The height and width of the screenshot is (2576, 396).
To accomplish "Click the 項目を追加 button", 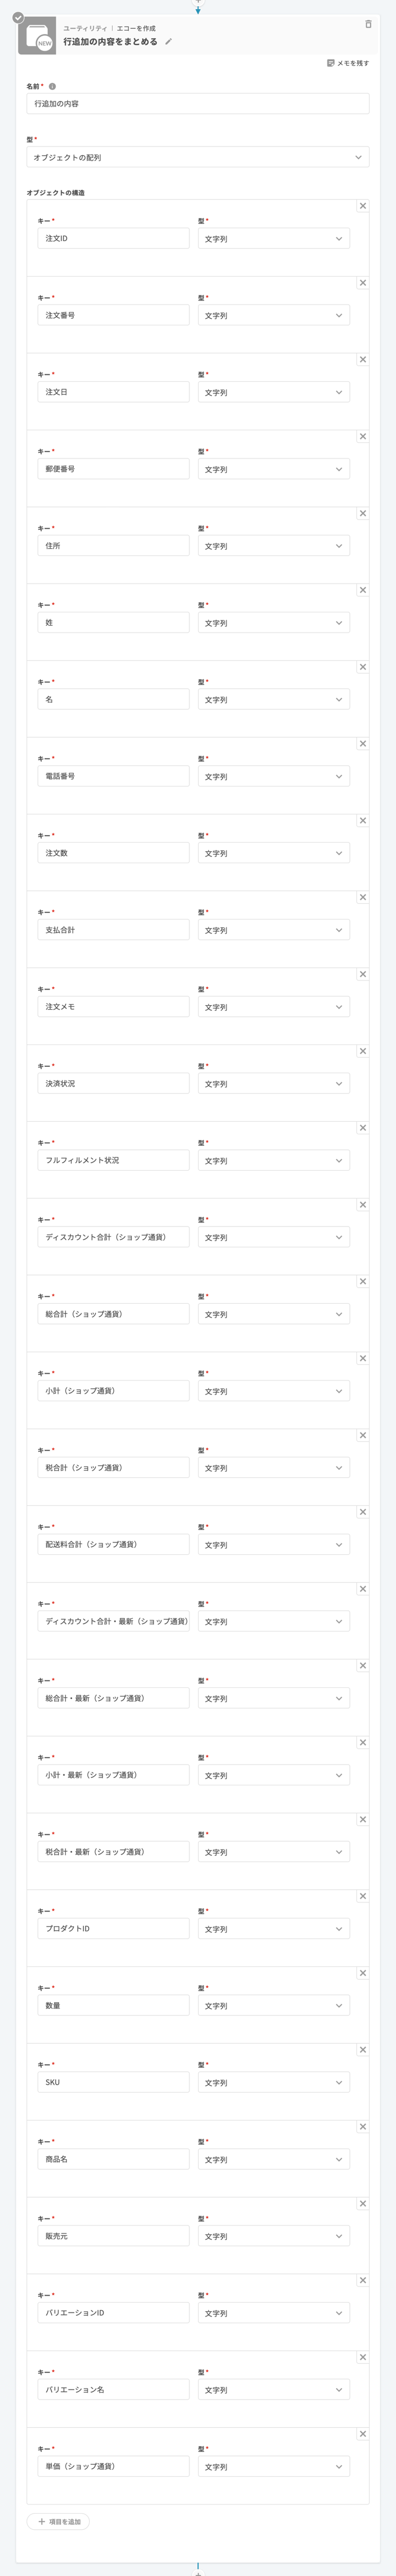I will (59, 2522).
